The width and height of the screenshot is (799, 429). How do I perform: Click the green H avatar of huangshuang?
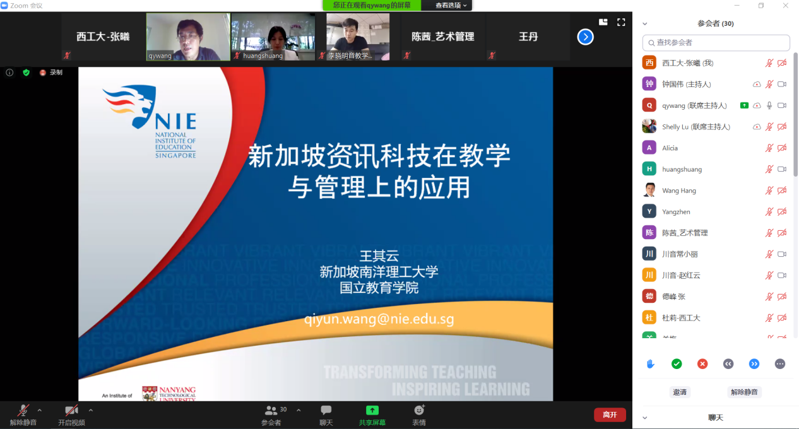pos(649,168)
